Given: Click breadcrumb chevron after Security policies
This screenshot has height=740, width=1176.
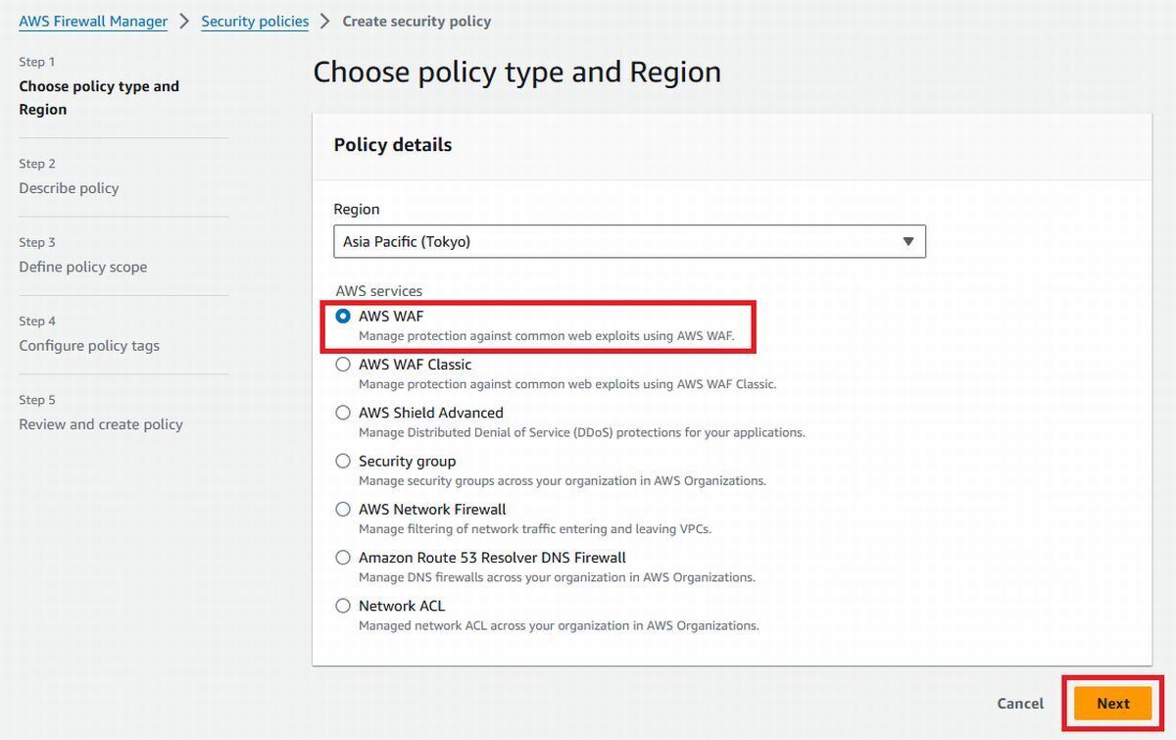Looking at the screenshot, I should 325,21.
